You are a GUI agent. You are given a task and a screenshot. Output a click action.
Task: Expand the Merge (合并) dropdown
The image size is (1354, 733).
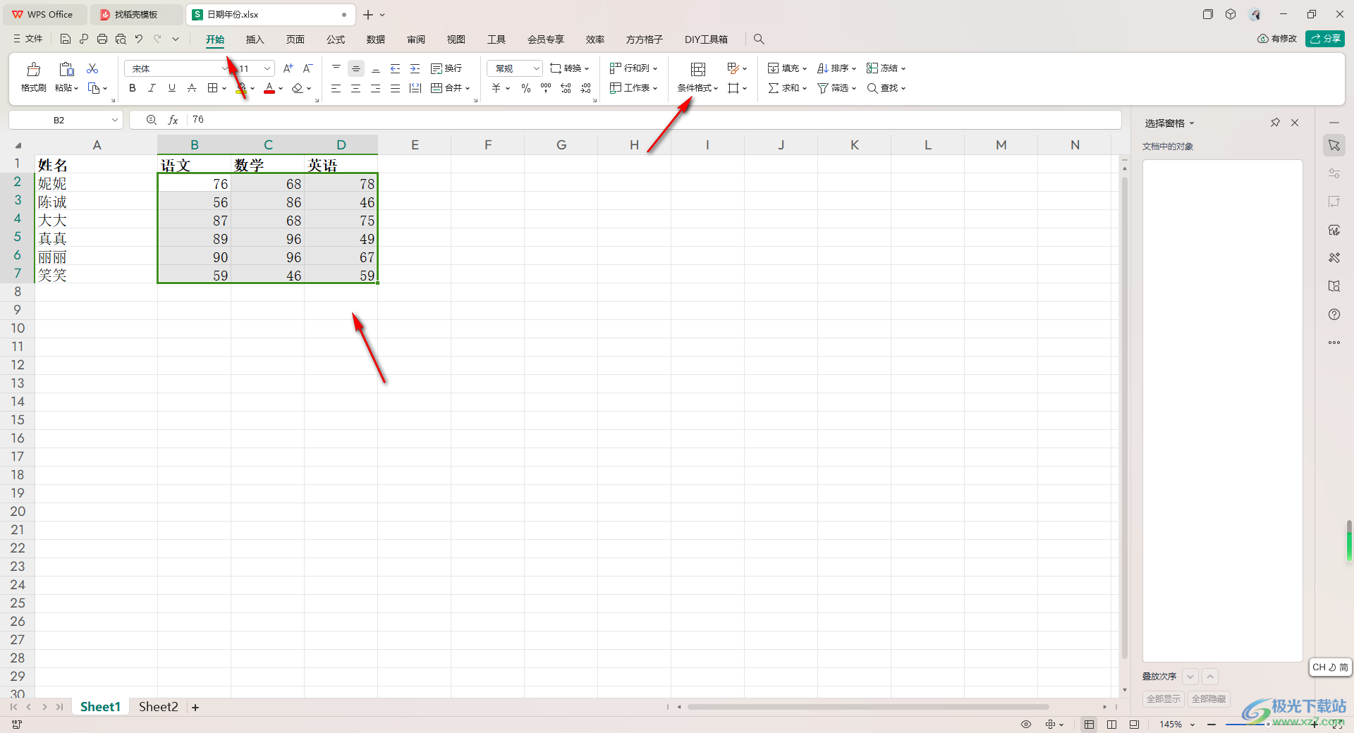pos(467,89)
